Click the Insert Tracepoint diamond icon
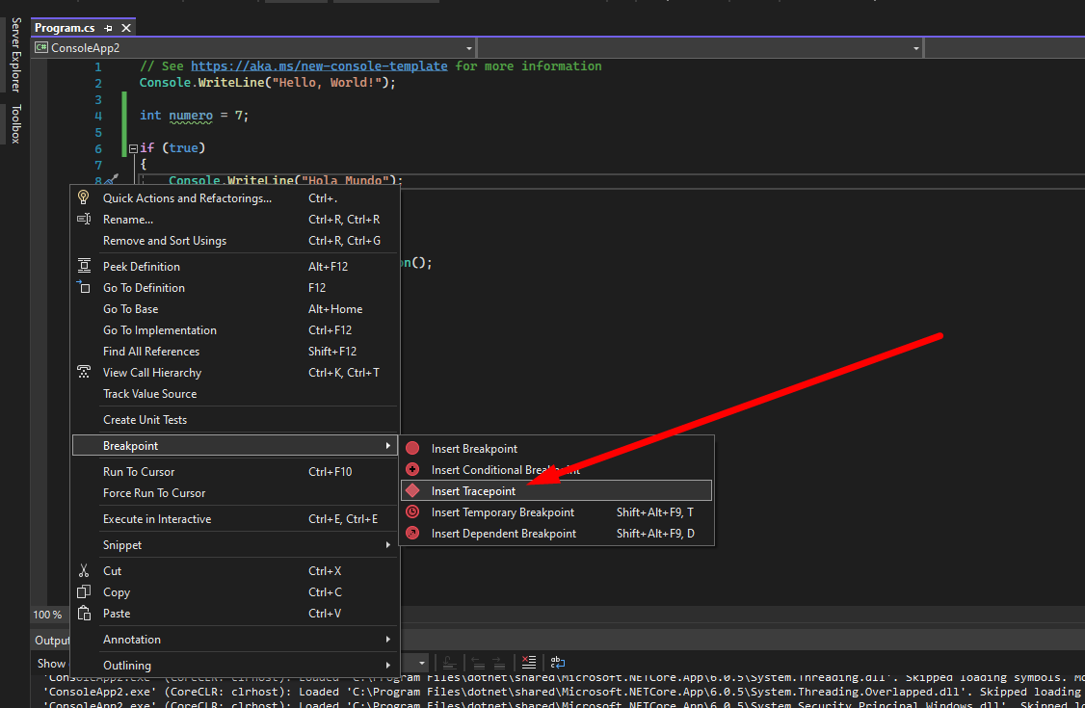Viewport: 1085px width, 708px height. click(x=412, y=491)
